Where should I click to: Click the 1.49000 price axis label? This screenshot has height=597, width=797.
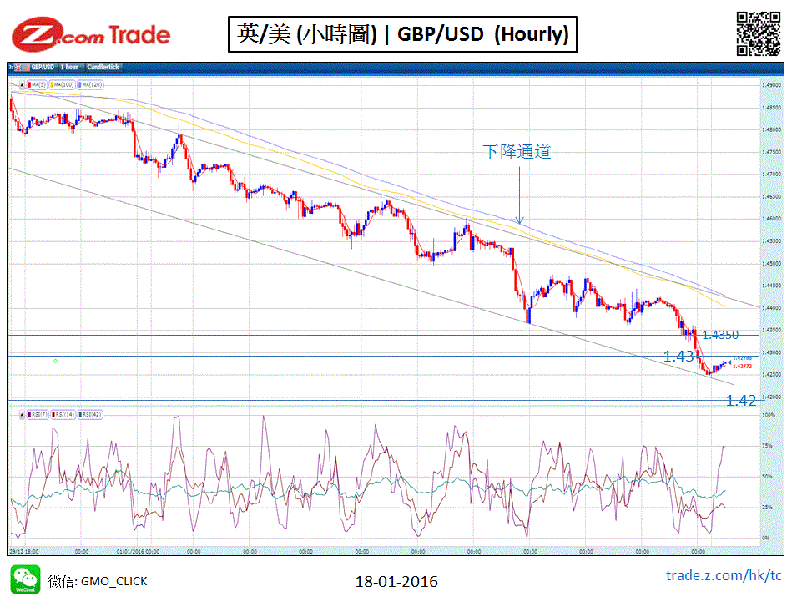pos(772,85)
